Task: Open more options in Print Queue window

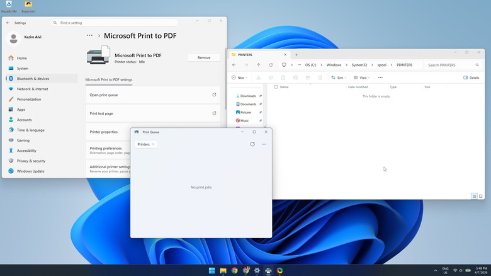Action: 264,144
